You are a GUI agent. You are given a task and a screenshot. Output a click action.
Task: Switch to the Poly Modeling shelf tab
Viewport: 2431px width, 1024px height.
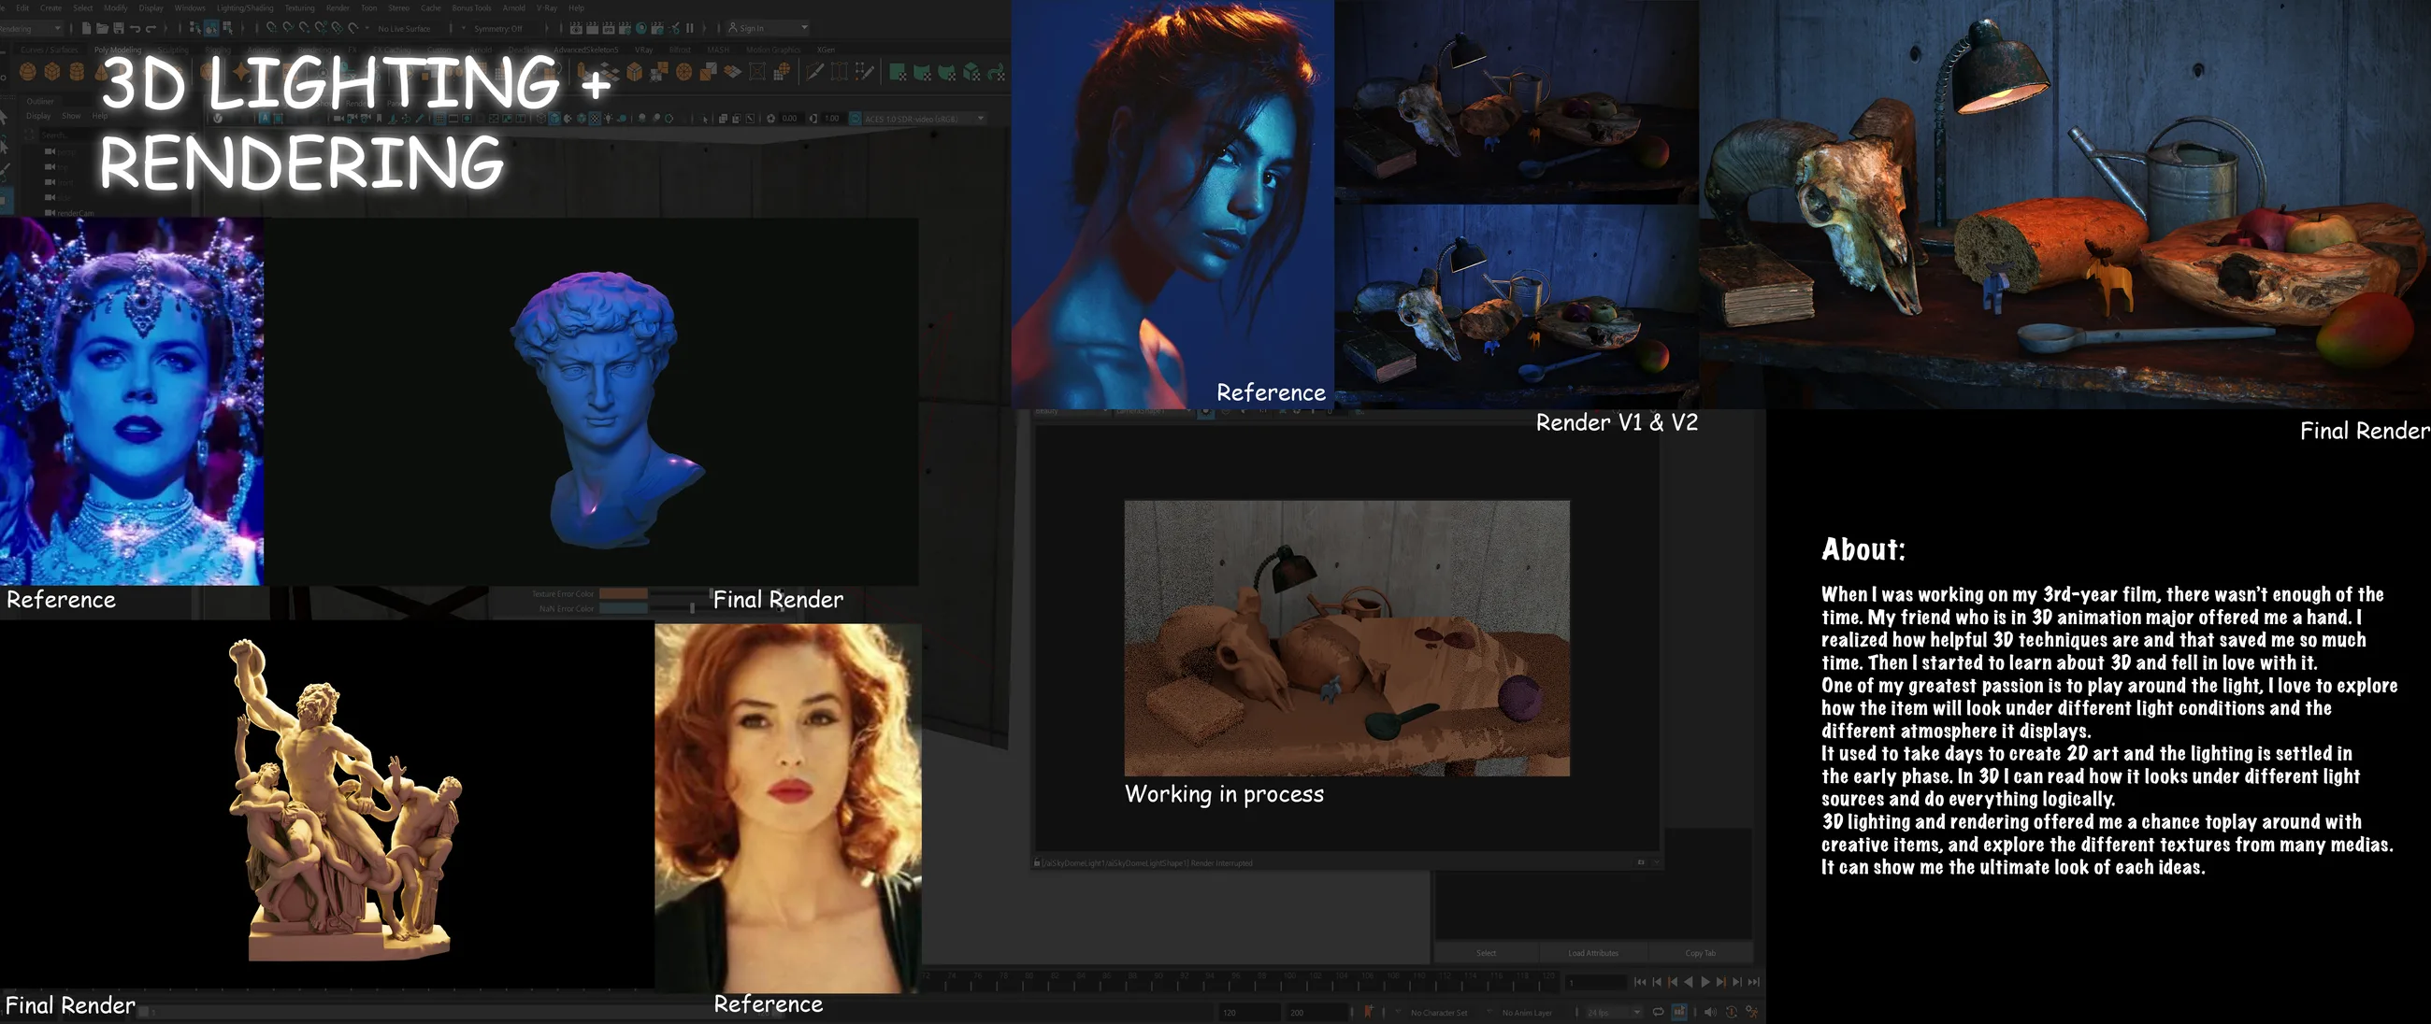[118, 50]
